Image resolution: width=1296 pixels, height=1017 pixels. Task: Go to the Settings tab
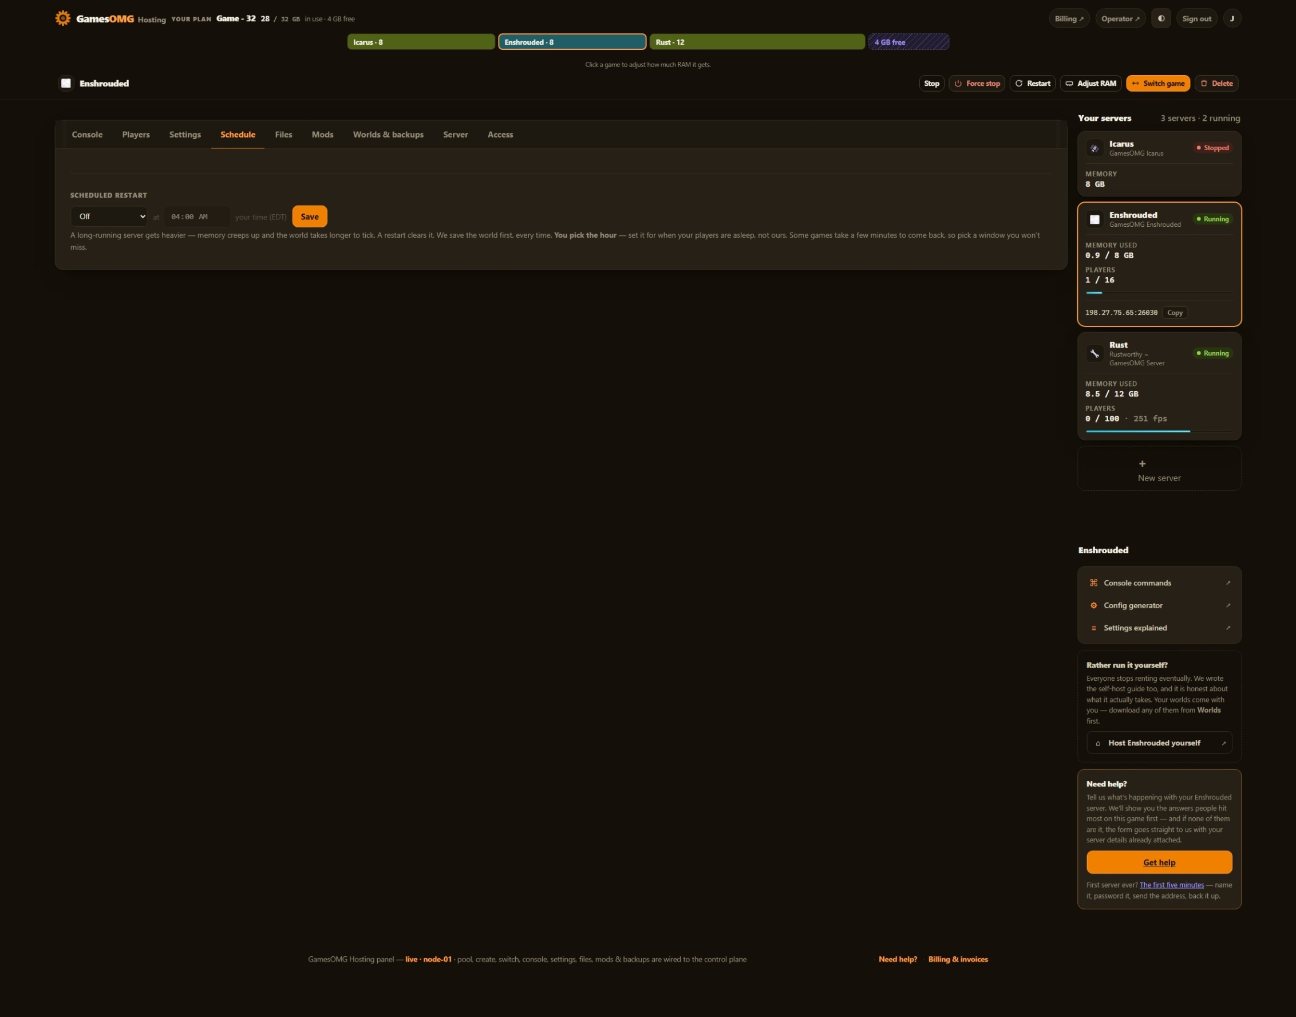(185, 135)
